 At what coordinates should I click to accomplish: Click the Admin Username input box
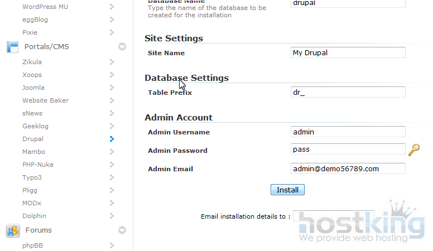pyautogui.click(x=348, y=132)
